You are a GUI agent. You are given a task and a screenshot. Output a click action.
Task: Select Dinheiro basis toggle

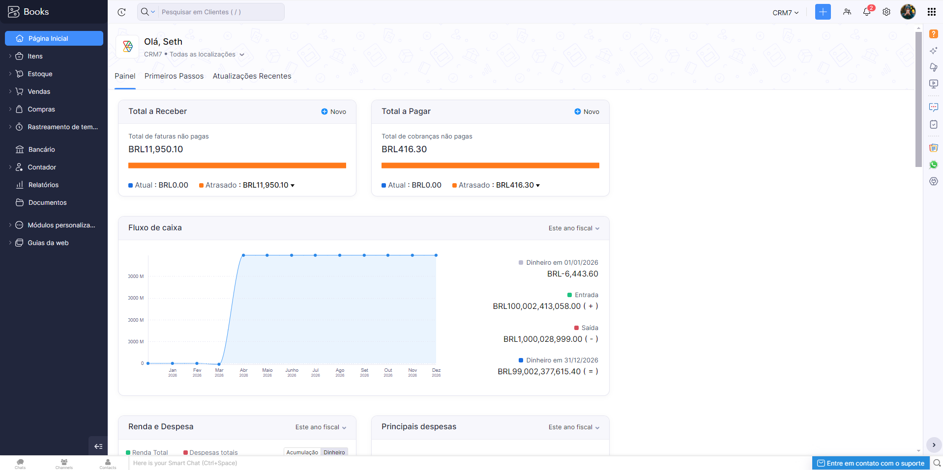tap(334, 452)
